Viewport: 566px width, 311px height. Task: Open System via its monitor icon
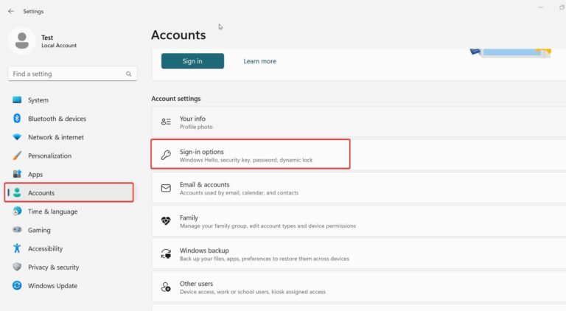tap(17, 100)
